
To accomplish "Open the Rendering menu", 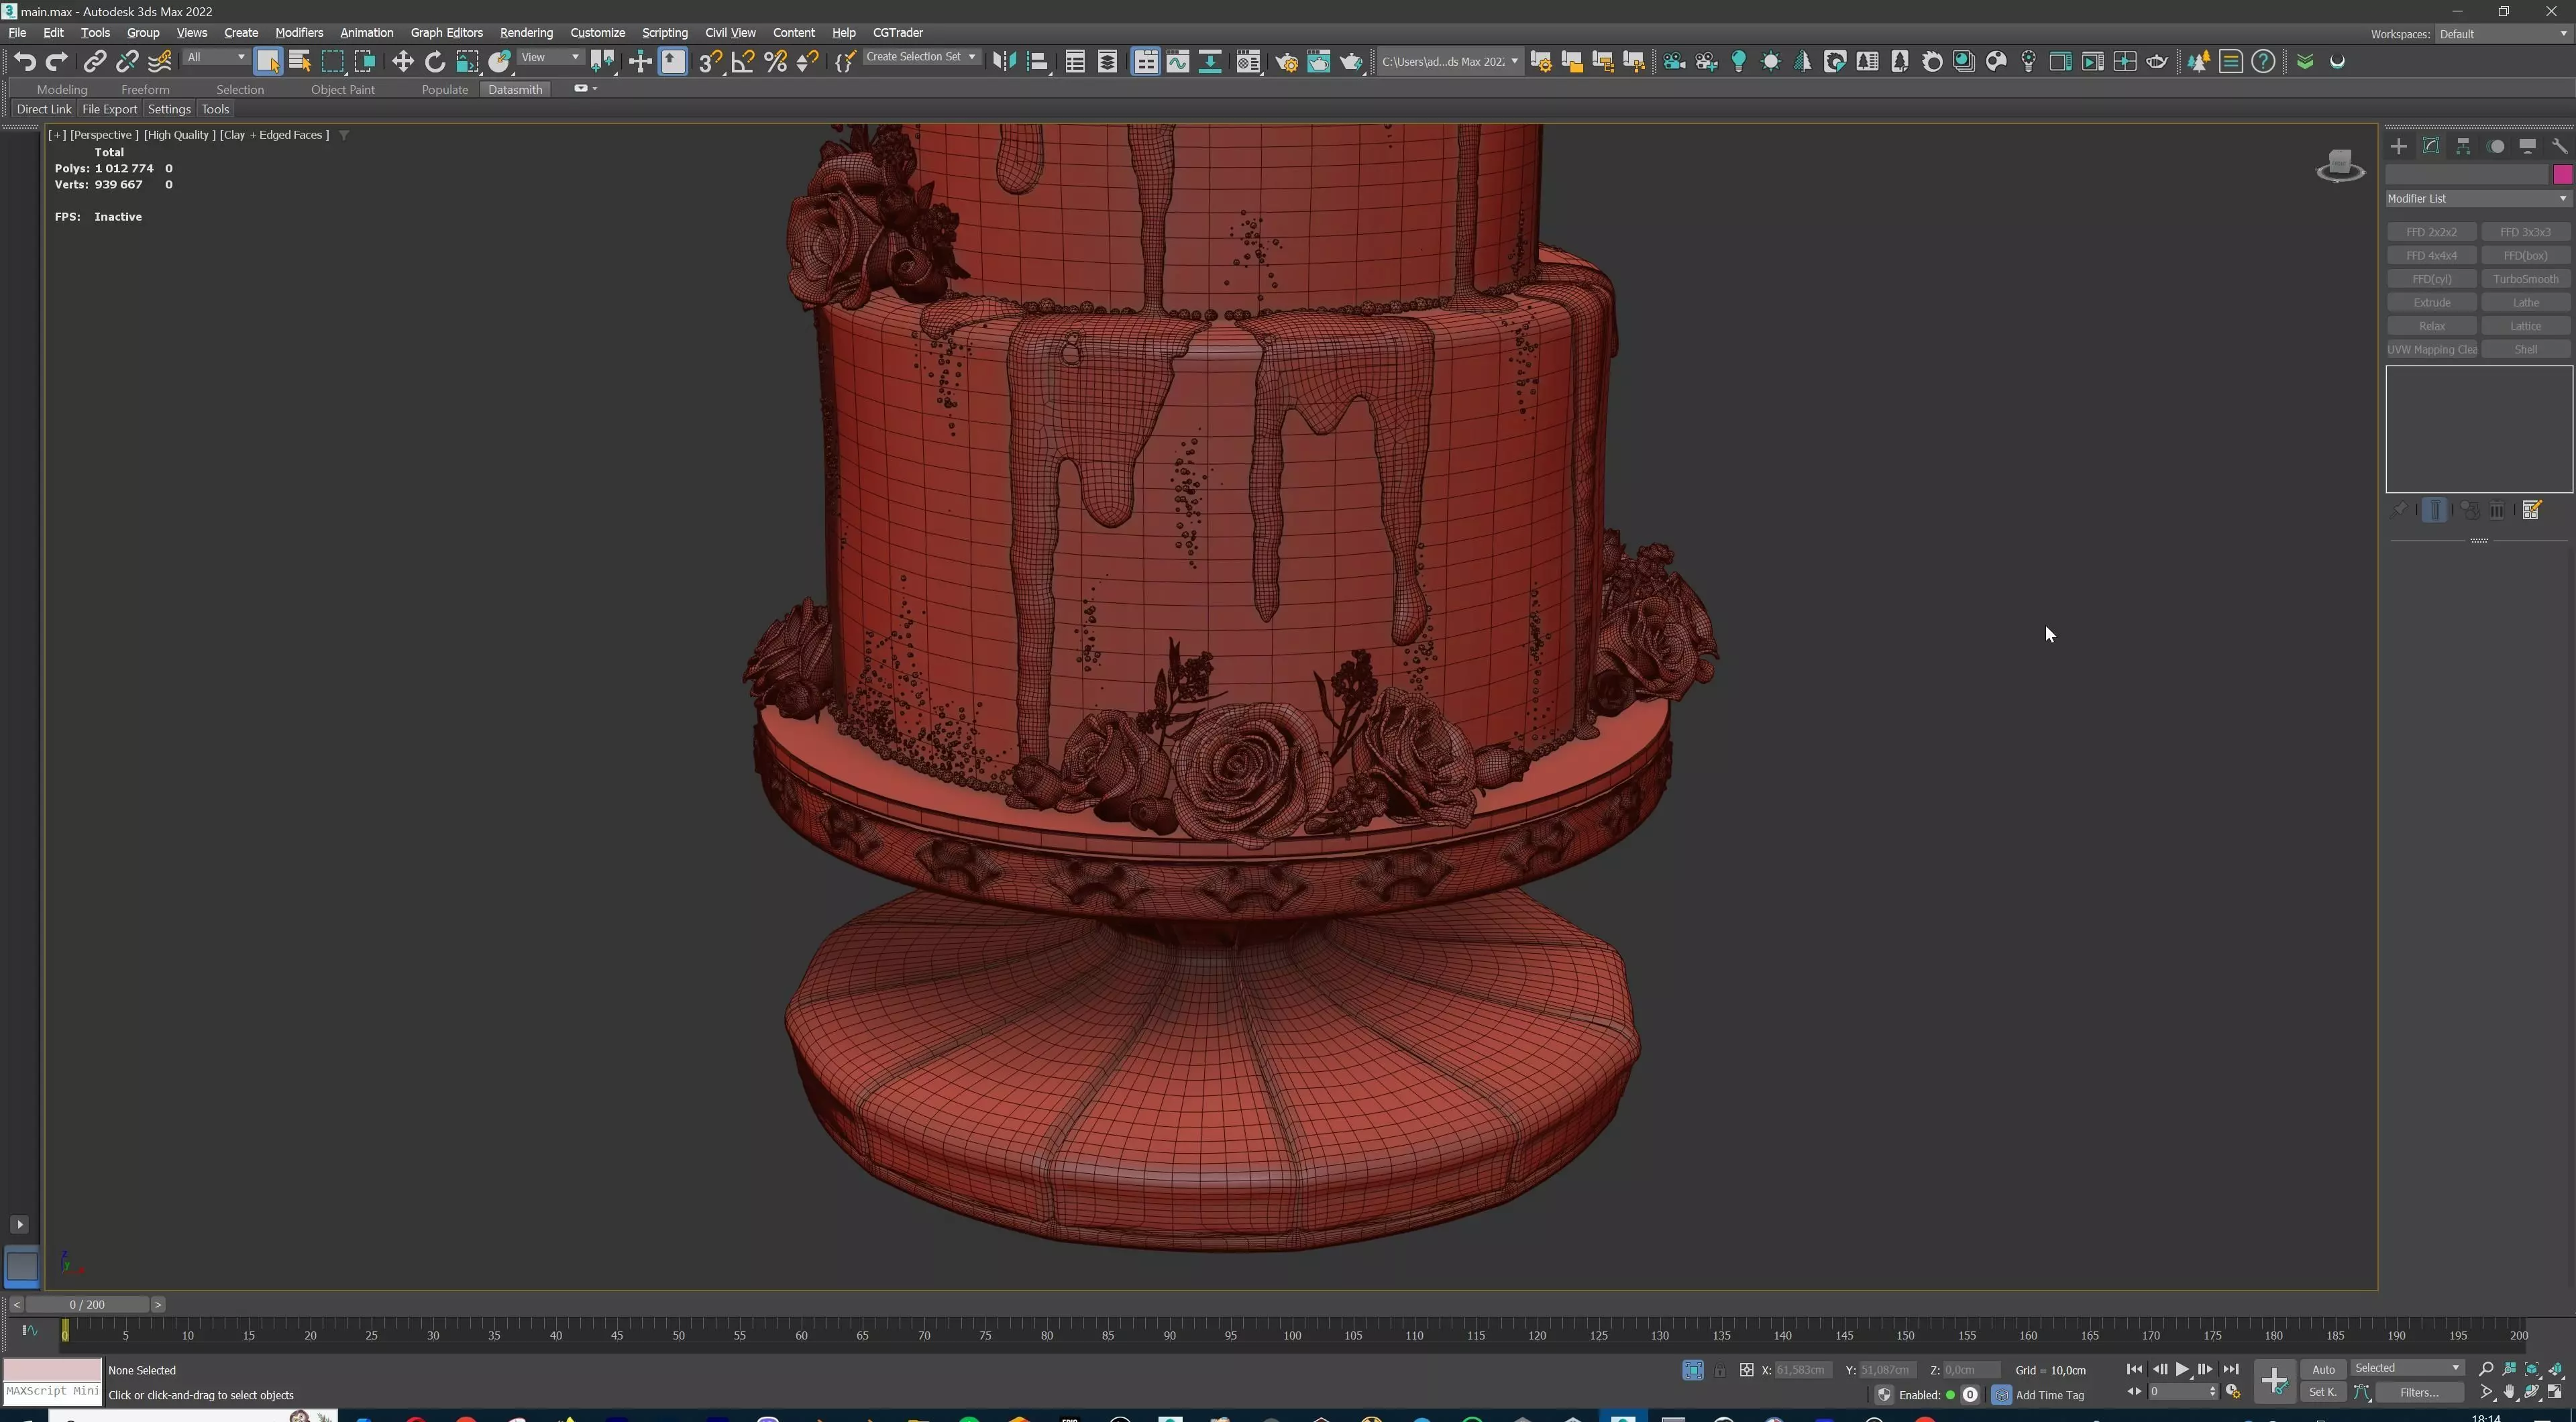I will click(x=525, y=33).
